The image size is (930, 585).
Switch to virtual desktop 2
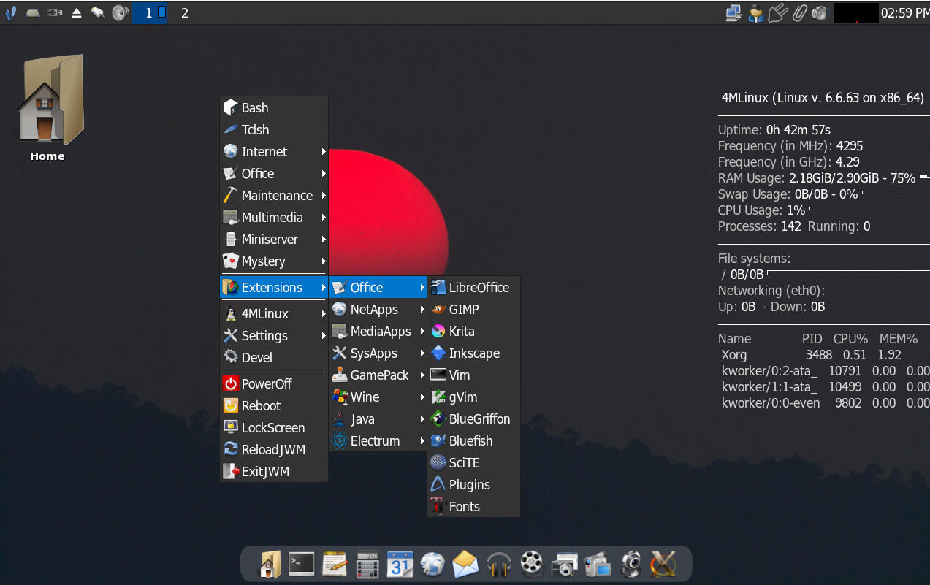click(185, 13)
